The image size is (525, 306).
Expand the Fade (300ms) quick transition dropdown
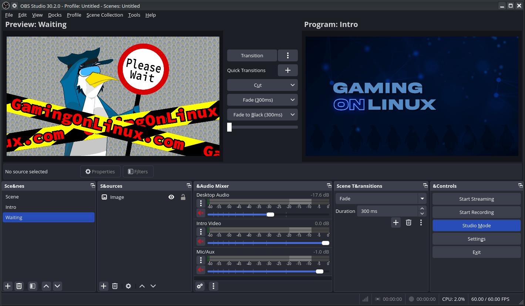(x=293, y=100)
